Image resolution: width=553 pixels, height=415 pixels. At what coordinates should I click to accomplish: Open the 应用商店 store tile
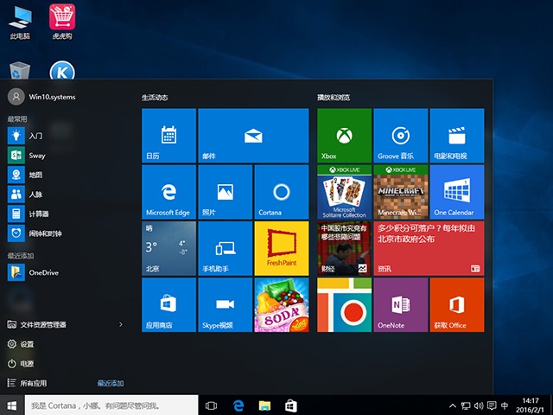(168, 304)
